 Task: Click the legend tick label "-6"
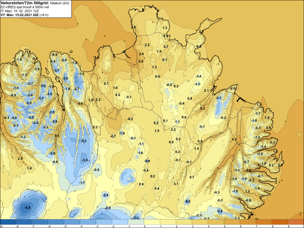click(x=49, y=226)
